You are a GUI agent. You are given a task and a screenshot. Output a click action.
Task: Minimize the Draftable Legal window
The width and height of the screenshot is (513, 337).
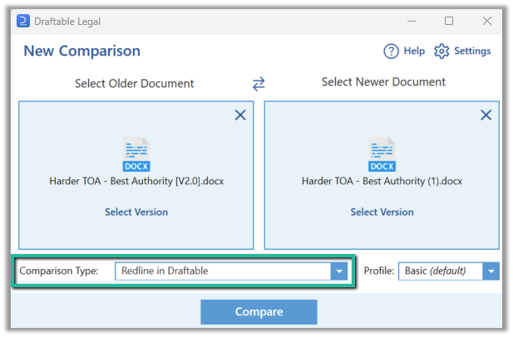pyautogui.click(x=412, y=22)
